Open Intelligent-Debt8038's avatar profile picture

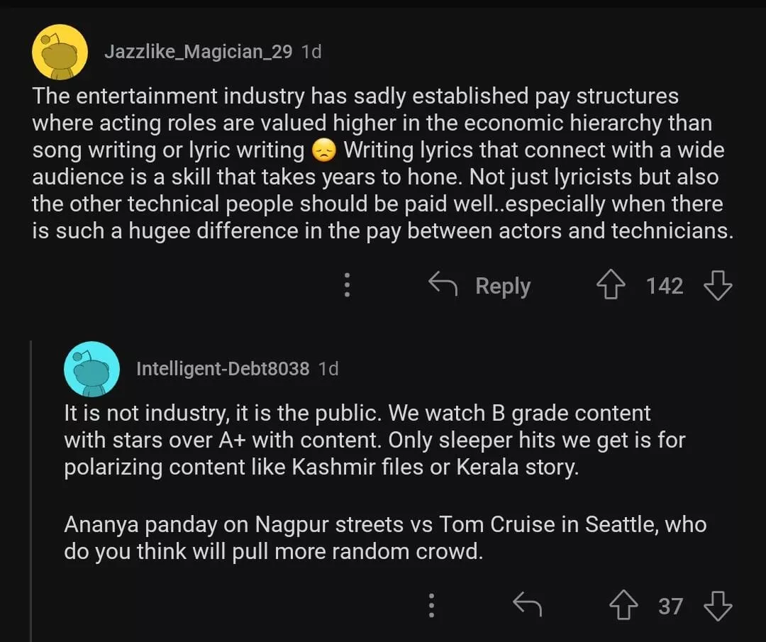91,368
